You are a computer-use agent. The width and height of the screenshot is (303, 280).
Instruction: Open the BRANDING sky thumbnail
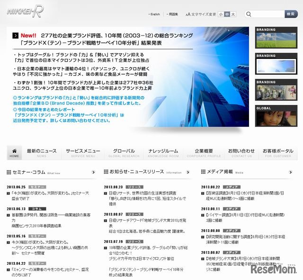point(276,64)
